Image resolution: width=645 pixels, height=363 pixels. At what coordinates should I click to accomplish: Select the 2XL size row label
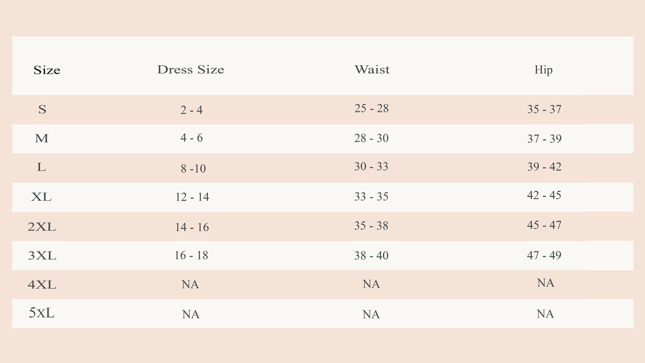(42, 227)
